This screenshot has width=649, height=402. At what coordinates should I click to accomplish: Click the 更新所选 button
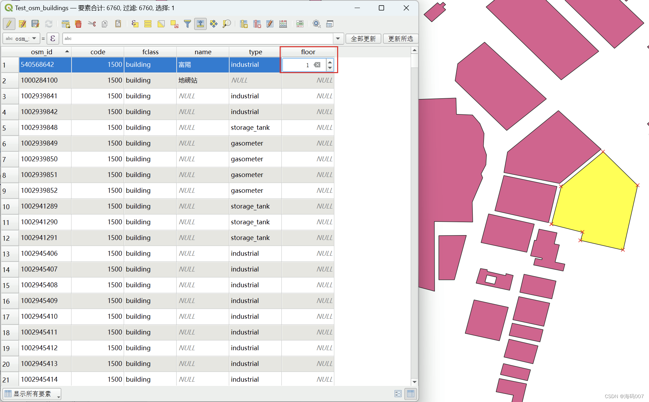tap(401, 38)
